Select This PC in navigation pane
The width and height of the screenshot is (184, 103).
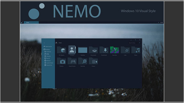(x=47, y=58)
